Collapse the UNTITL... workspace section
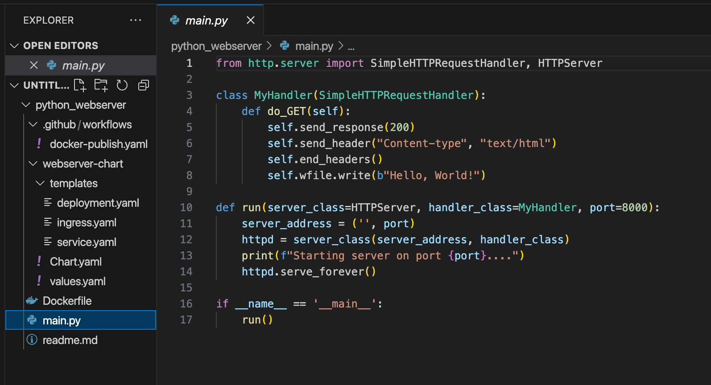This screenshot has width=711, height=385. click(x=14, y=85)
